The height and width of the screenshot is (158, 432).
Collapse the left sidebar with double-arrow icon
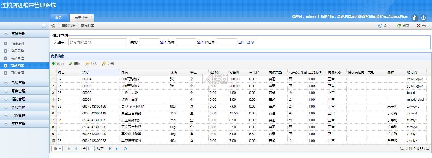tap(44, 26)
